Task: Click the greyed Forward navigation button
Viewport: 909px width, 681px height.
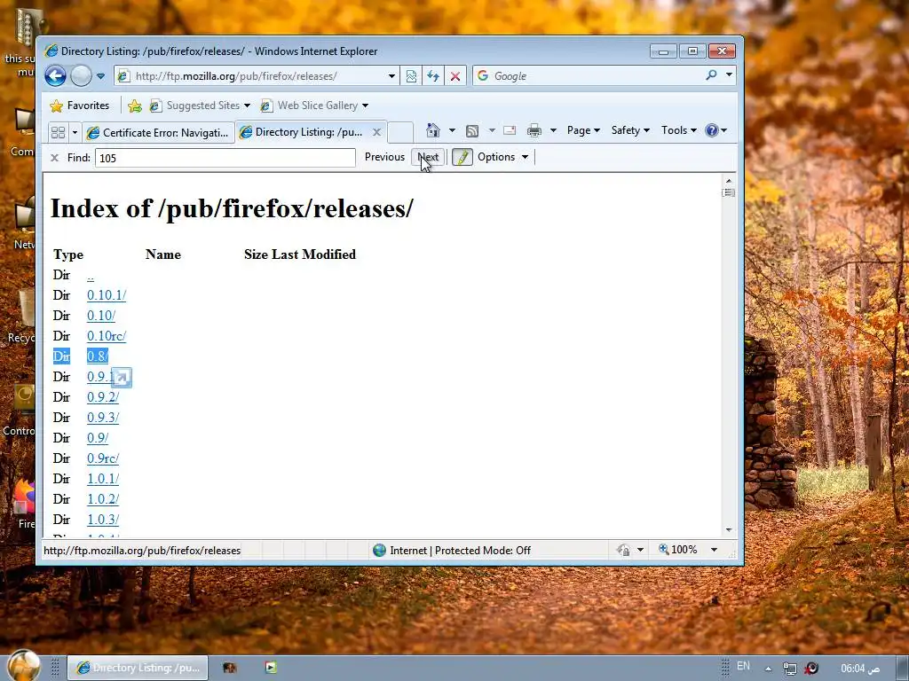Action: click(81, 76)
